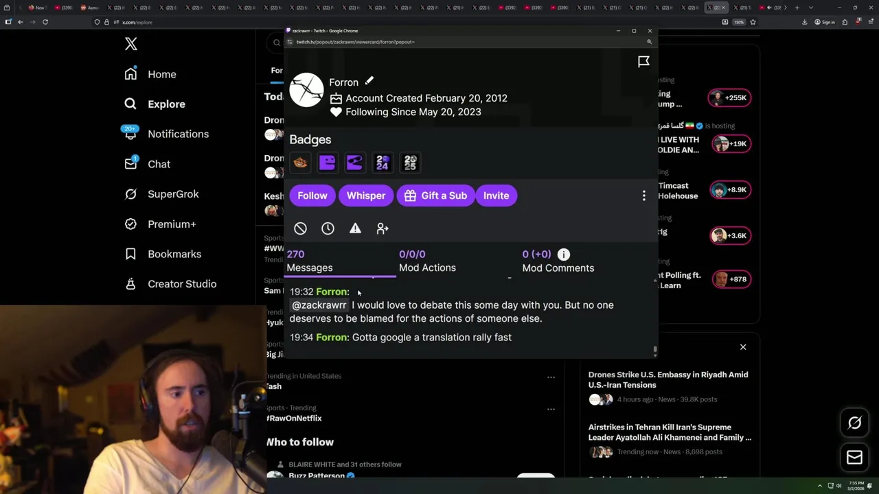This screenshot has height=494, width=879.
Task: Click the warn user triangle icon
Action: tap(355, 228)
